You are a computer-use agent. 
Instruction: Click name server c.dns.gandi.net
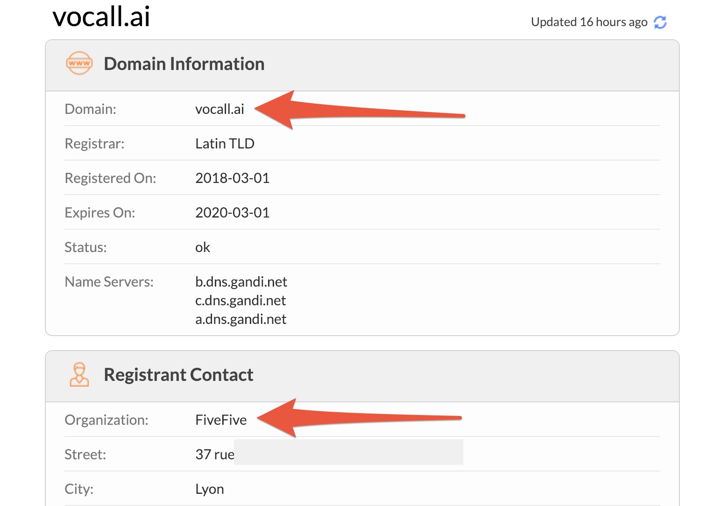point(240,300)
